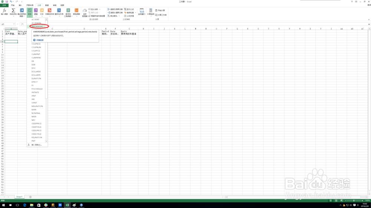Click Create from Selection in the ribbon
Viewport: 371px width, 208px height.
pyautogui.click(x=97, y=16)
